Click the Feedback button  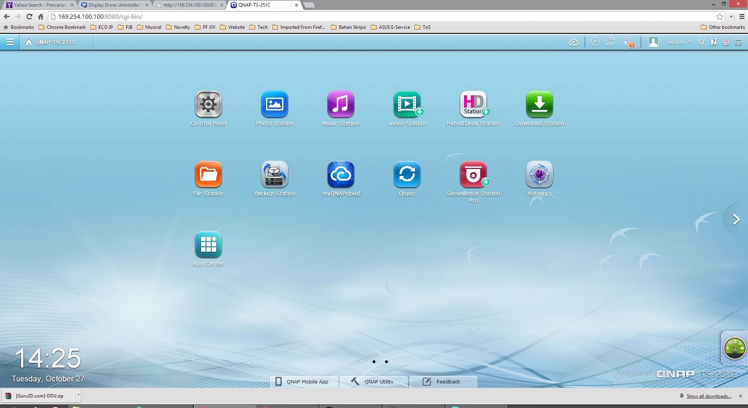coord(443,381)
